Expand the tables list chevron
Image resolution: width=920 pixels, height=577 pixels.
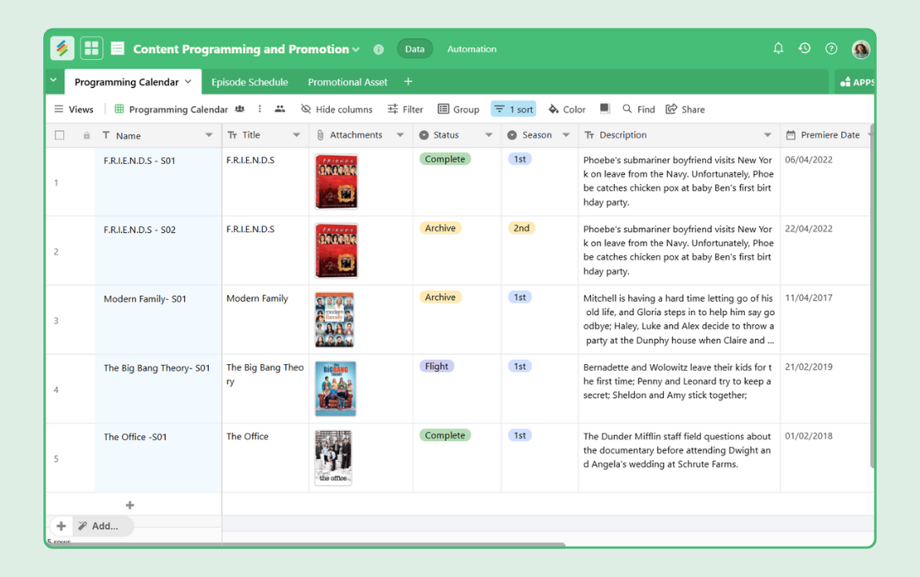[x=53, y=80]
